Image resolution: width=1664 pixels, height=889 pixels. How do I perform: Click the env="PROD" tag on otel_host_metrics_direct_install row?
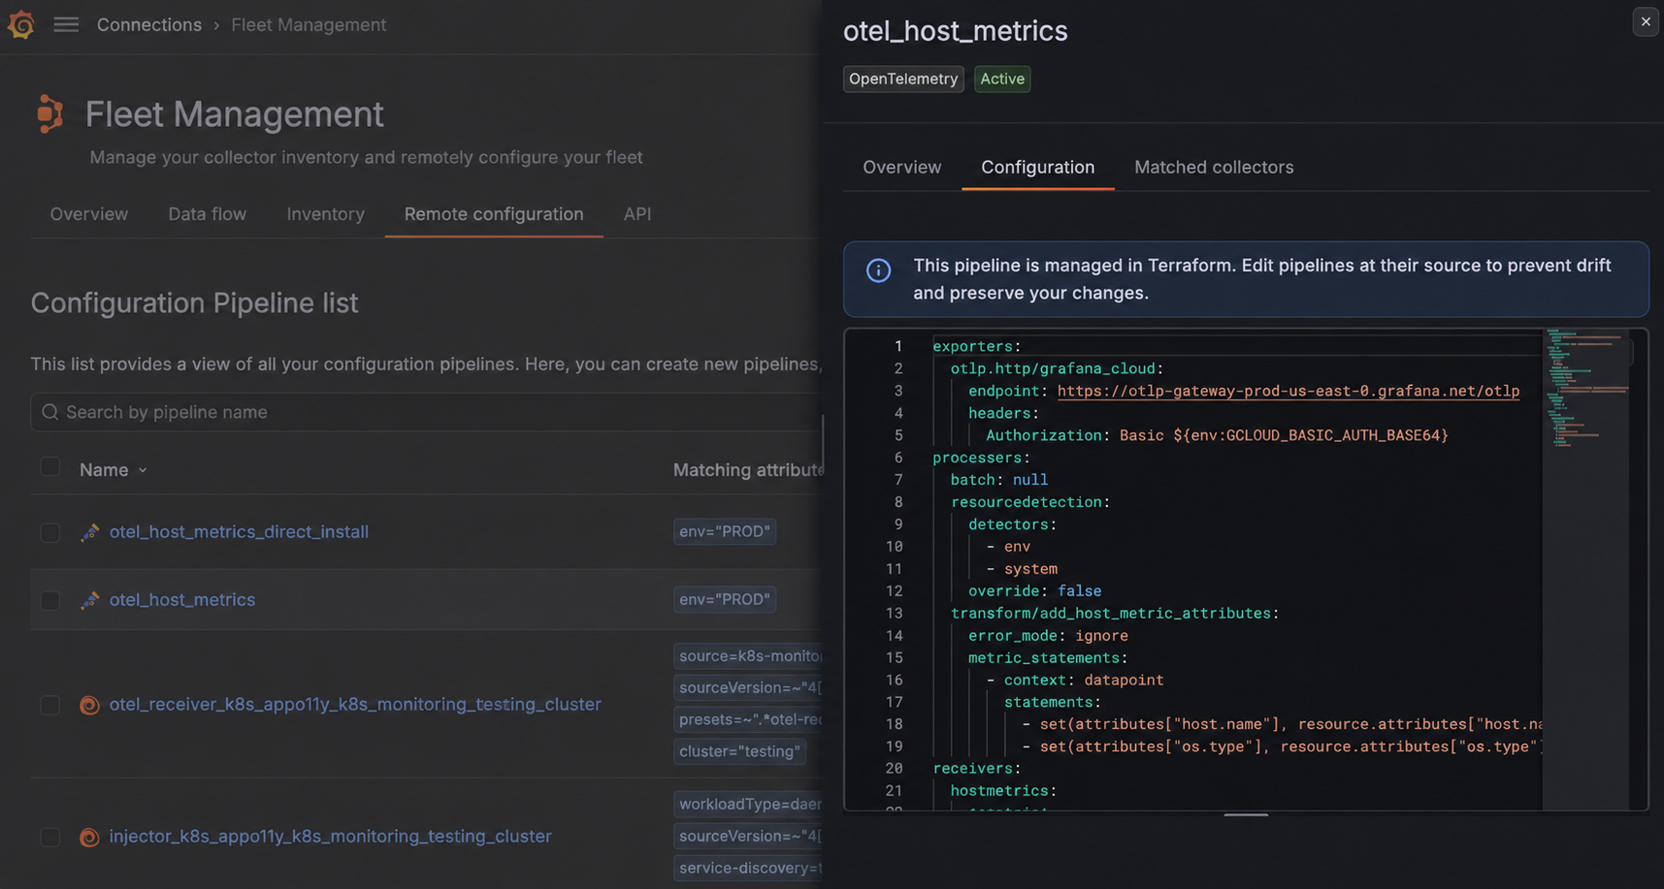(725, 531)
